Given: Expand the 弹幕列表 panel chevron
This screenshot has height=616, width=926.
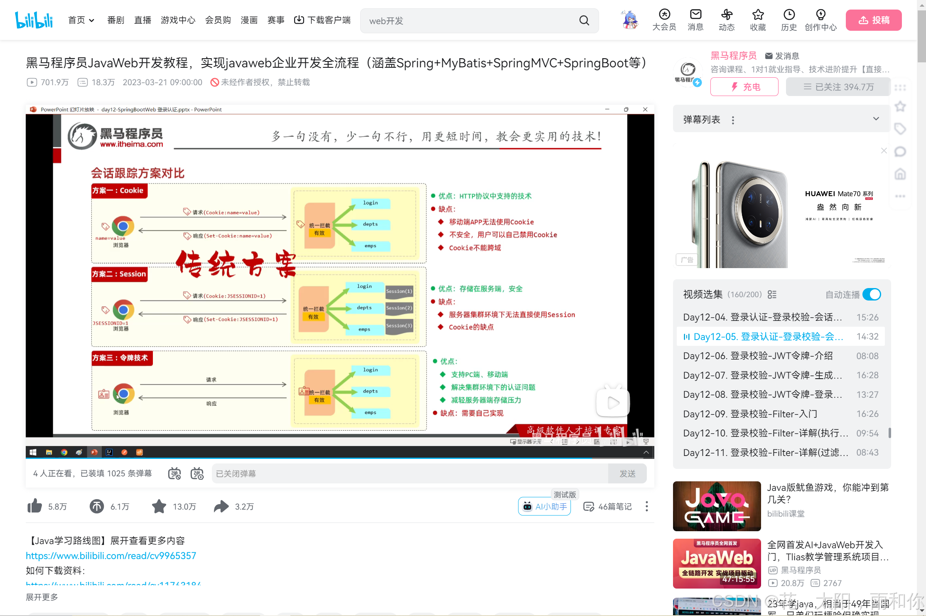Looking at the screenshot, I should pyautogui.click(x=876, y=119).
